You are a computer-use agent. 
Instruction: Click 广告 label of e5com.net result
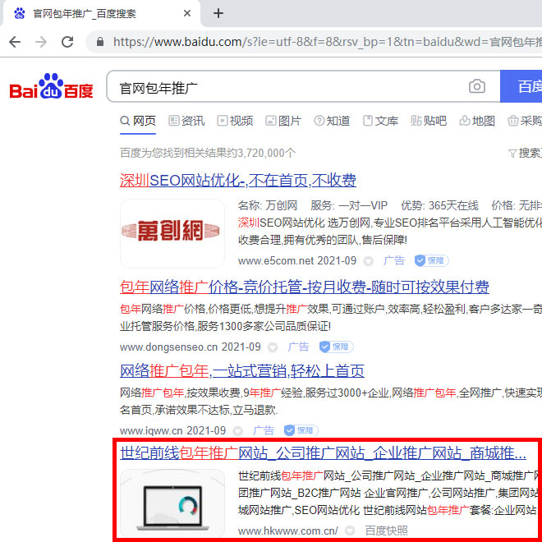[x=393, y=260]
